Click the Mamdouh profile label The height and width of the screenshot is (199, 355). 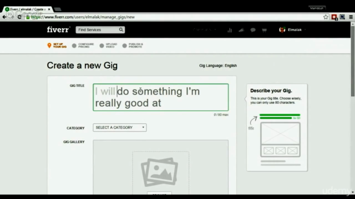(317, 8)
